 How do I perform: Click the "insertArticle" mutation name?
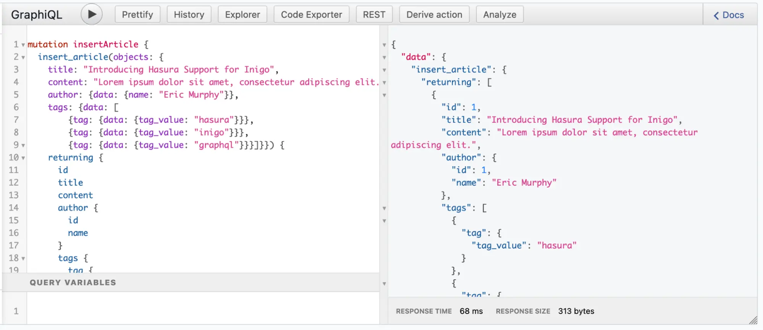point(106,44)
